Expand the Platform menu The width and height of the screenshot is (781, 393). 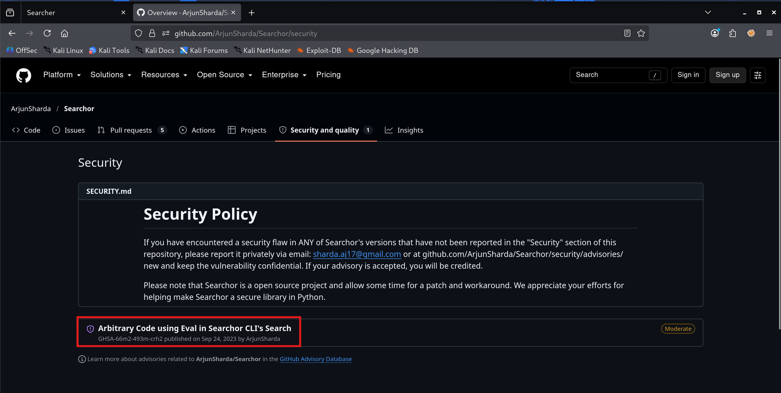pyautogui.click(x=62, y=75)
